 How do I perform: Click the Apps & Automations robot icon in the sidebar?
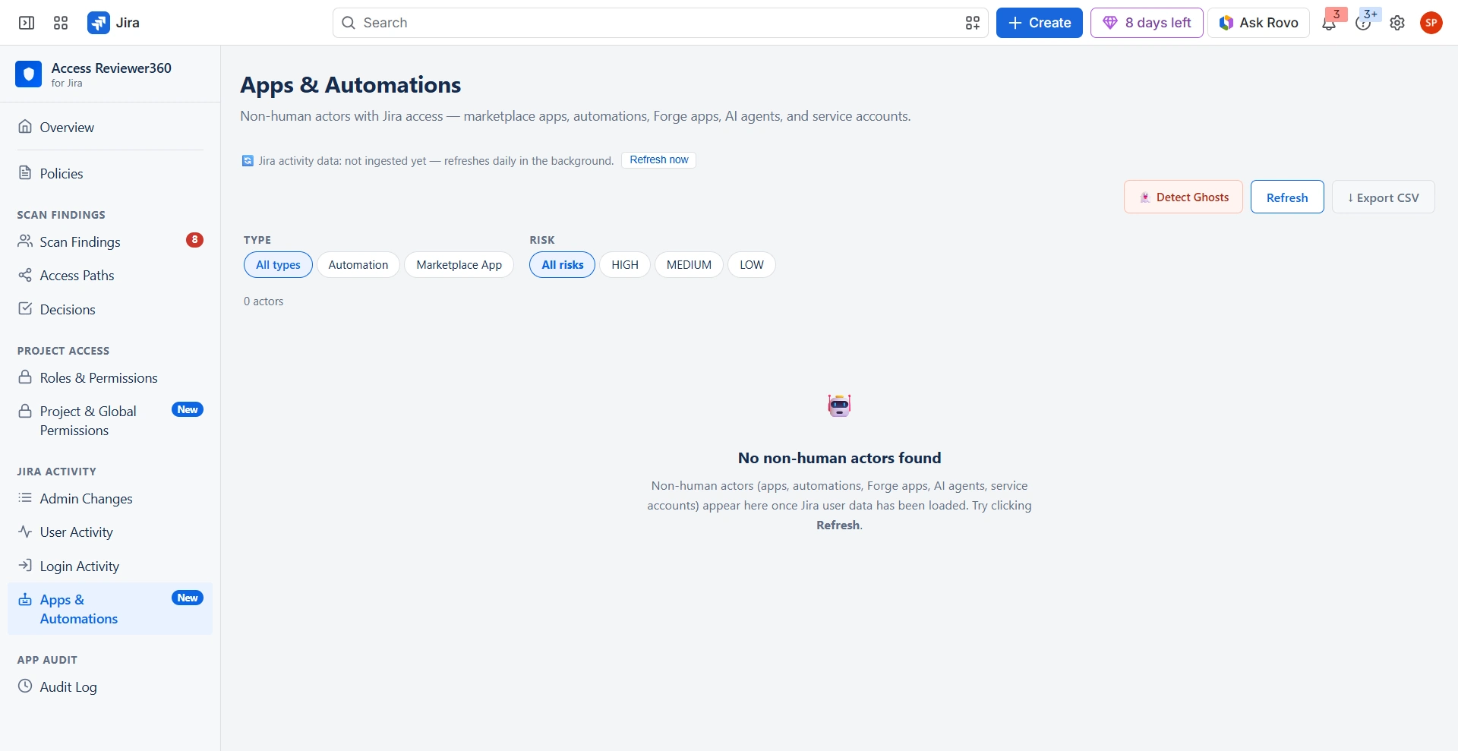(x=25, y=599)
